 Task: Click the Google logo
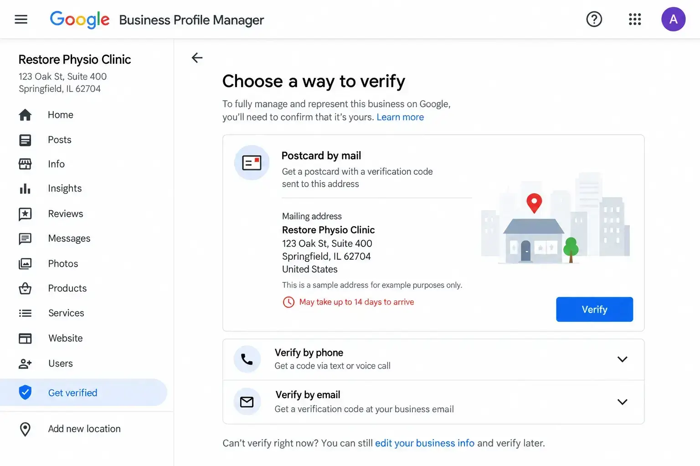[80, 20]
